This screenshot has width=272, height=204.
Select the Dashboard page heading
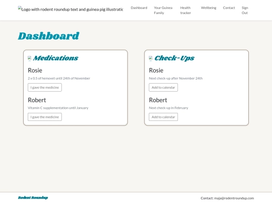48,36
